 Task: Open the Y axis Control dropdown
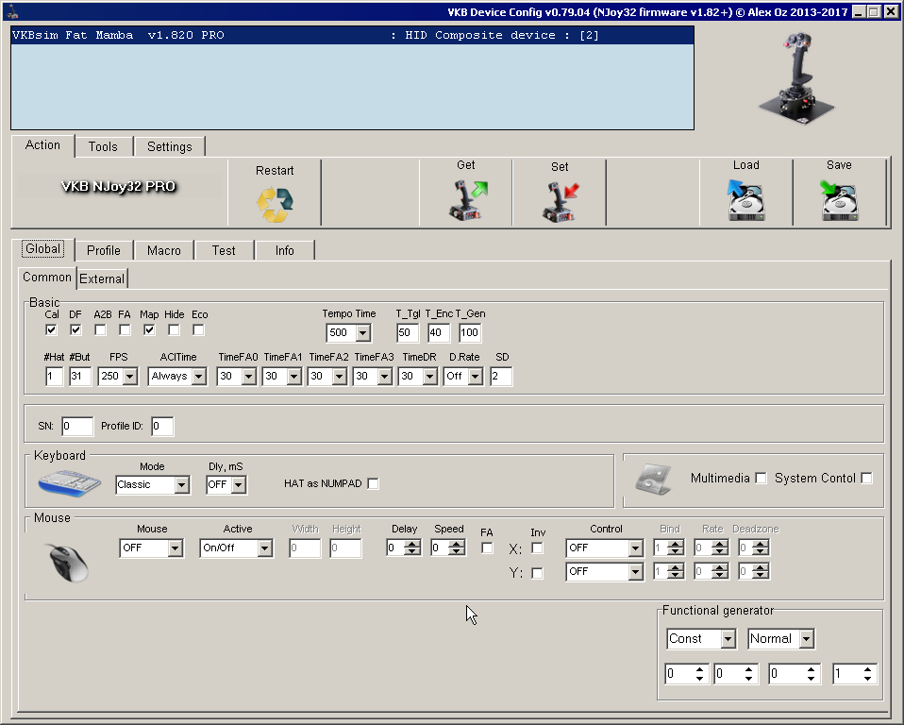(635, 571)
